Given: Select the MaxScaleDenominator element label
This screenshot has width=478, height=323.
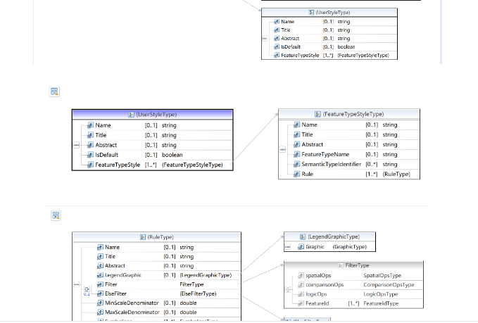Looking at the screenshot, I should click(132, 312).
